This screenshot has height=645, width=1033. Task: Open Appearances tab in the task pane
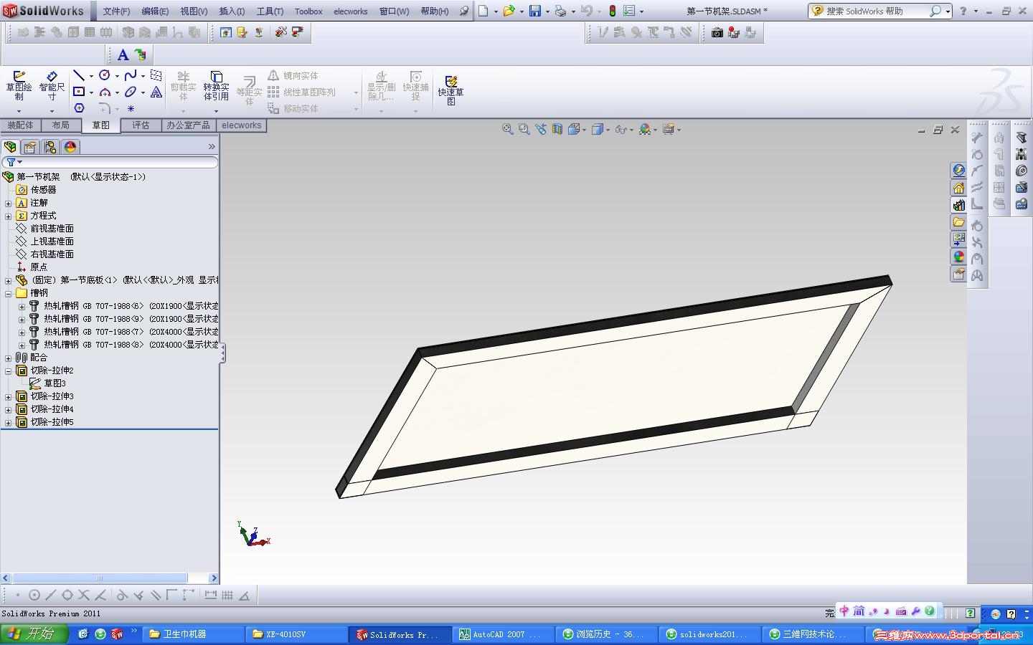click(959, 257)
